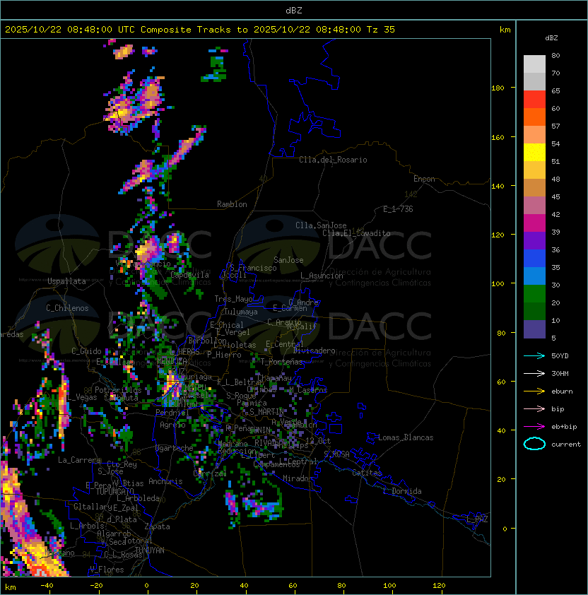588x595 pixels.
Task: Select the purple 36-39 dBZ swatch
Action: click(534, 240)
